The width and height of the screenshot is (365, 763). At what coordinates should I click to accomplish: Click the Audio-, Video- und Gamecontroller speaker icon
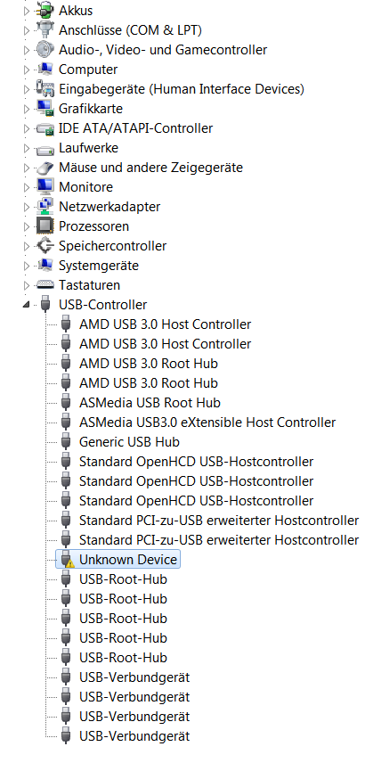pyautogui.click(x=45, y=50)
